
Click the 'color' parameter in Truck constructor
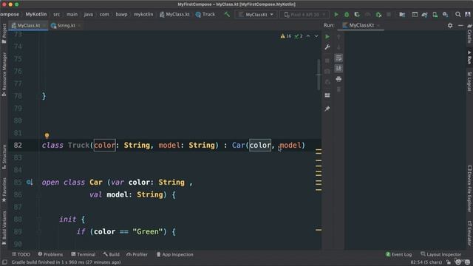point(104,145)
